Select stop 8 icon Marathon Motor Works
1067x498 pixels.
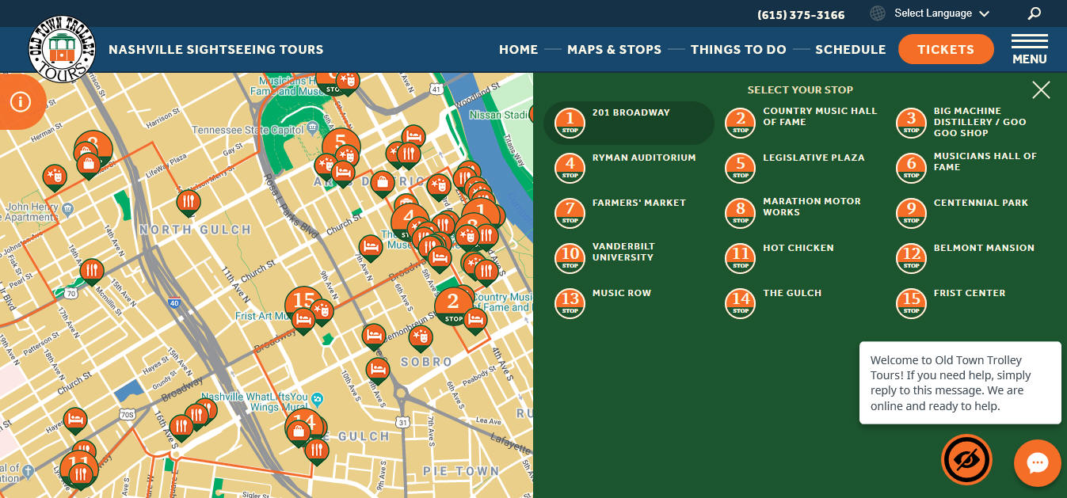(x=741, y=213)
